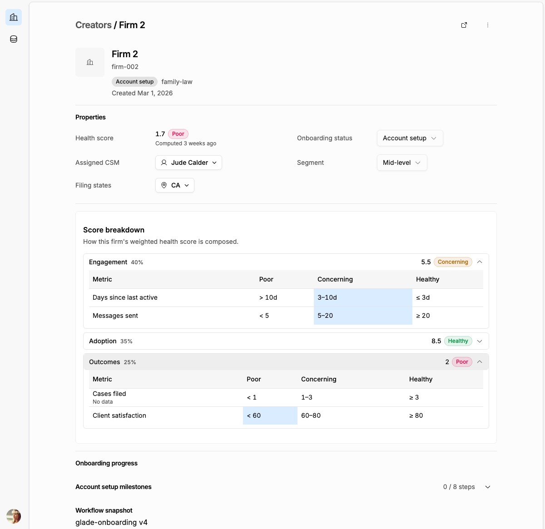
Task: Click the Firm 2 building logo placeholder
Action: 90,62
